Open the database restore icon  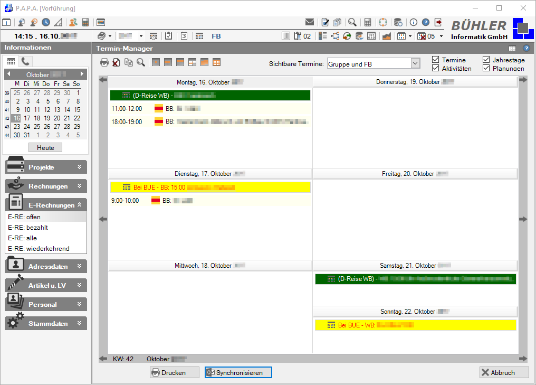[x=398, y=22]
